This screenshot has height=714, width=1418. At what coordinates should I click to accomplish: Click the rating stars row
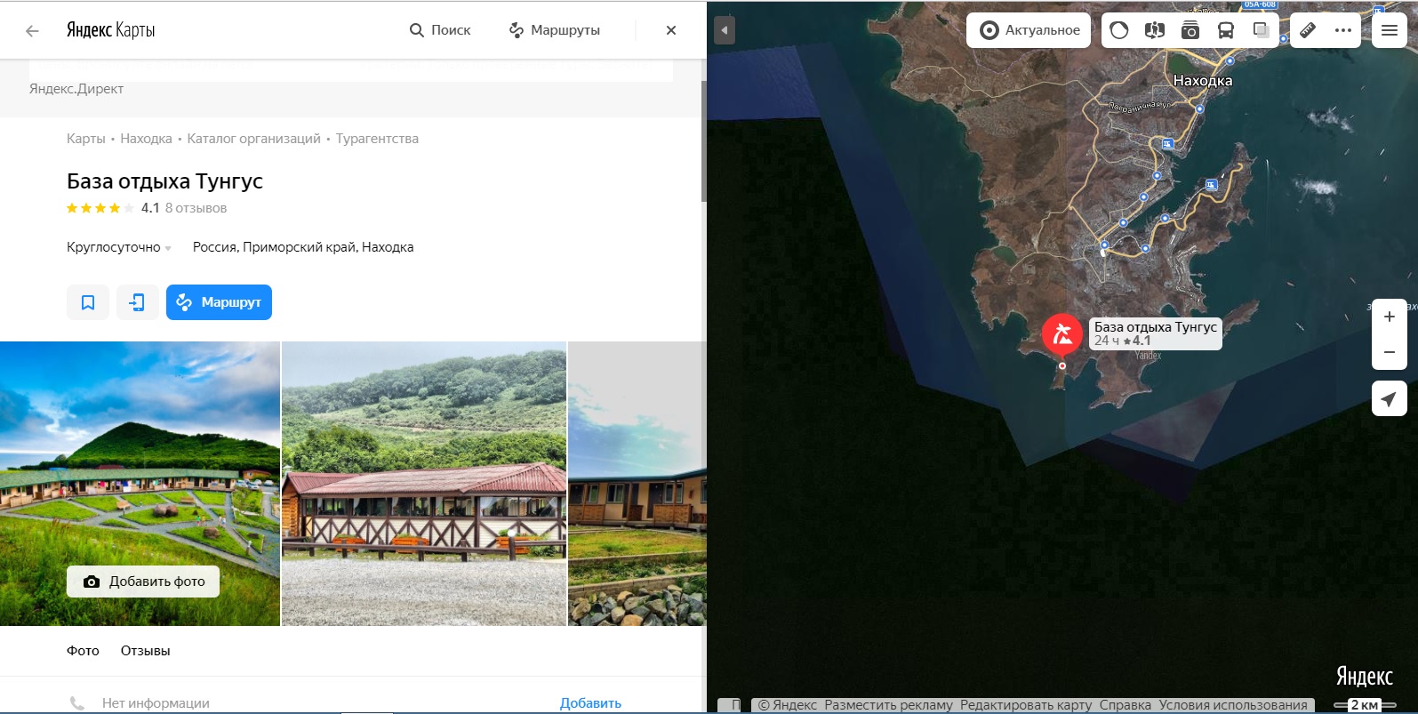pos(100,208)
